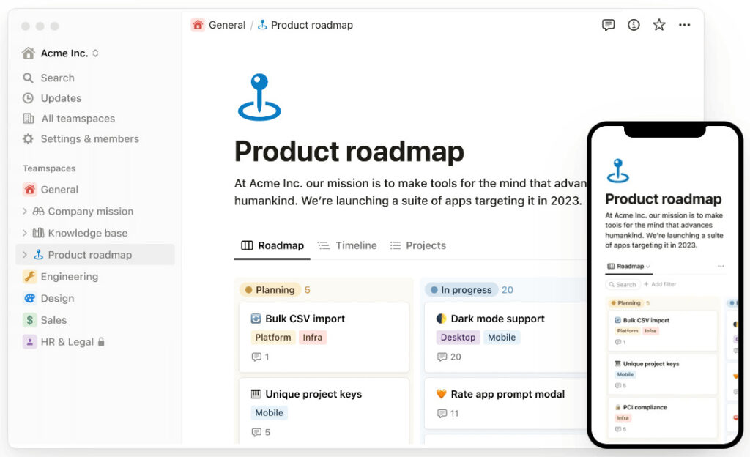Open the Dark mode support card

point(497,319)
